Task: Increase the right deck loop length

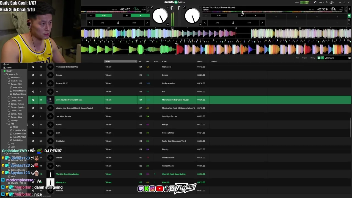Action: click(262, 23)
